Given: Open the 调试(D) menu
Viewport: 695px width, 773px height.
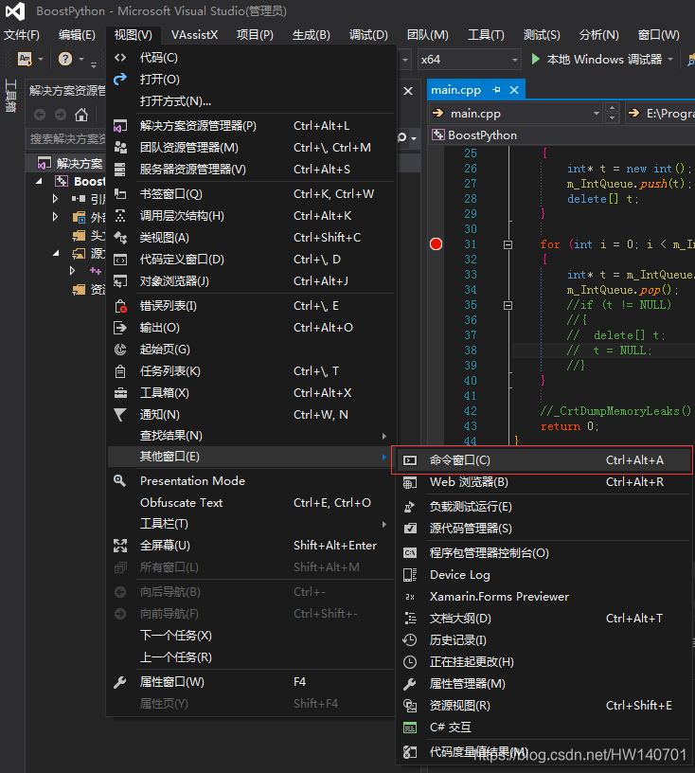Looking at the screenshot, I should point(368,35).
